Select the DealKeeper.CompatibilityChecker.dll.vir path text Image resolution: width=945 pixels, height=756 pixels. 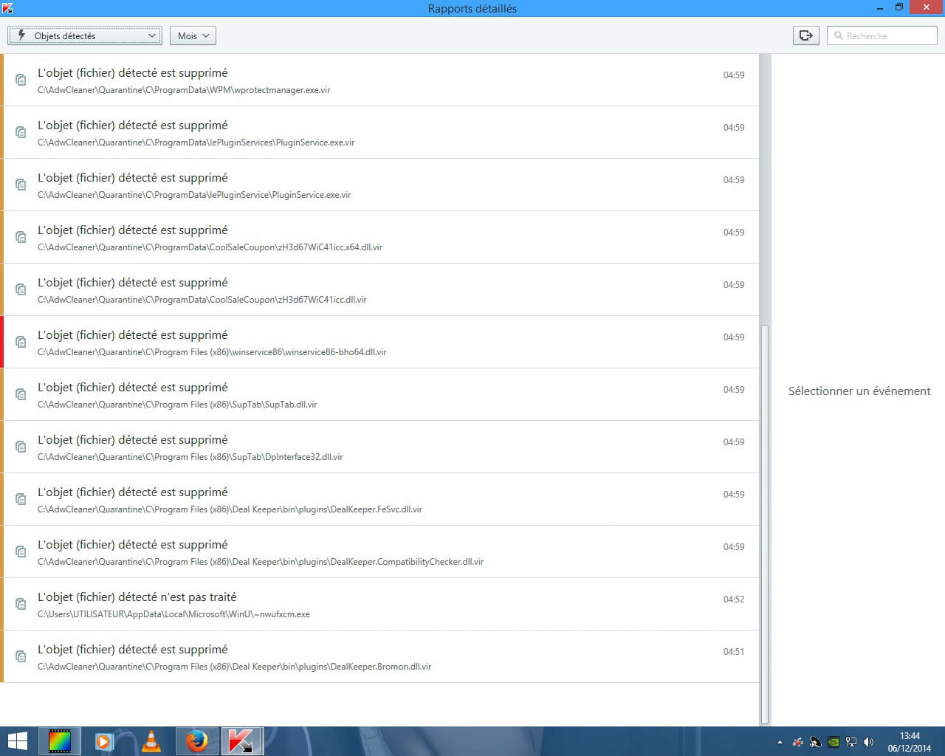click(261, 562)
